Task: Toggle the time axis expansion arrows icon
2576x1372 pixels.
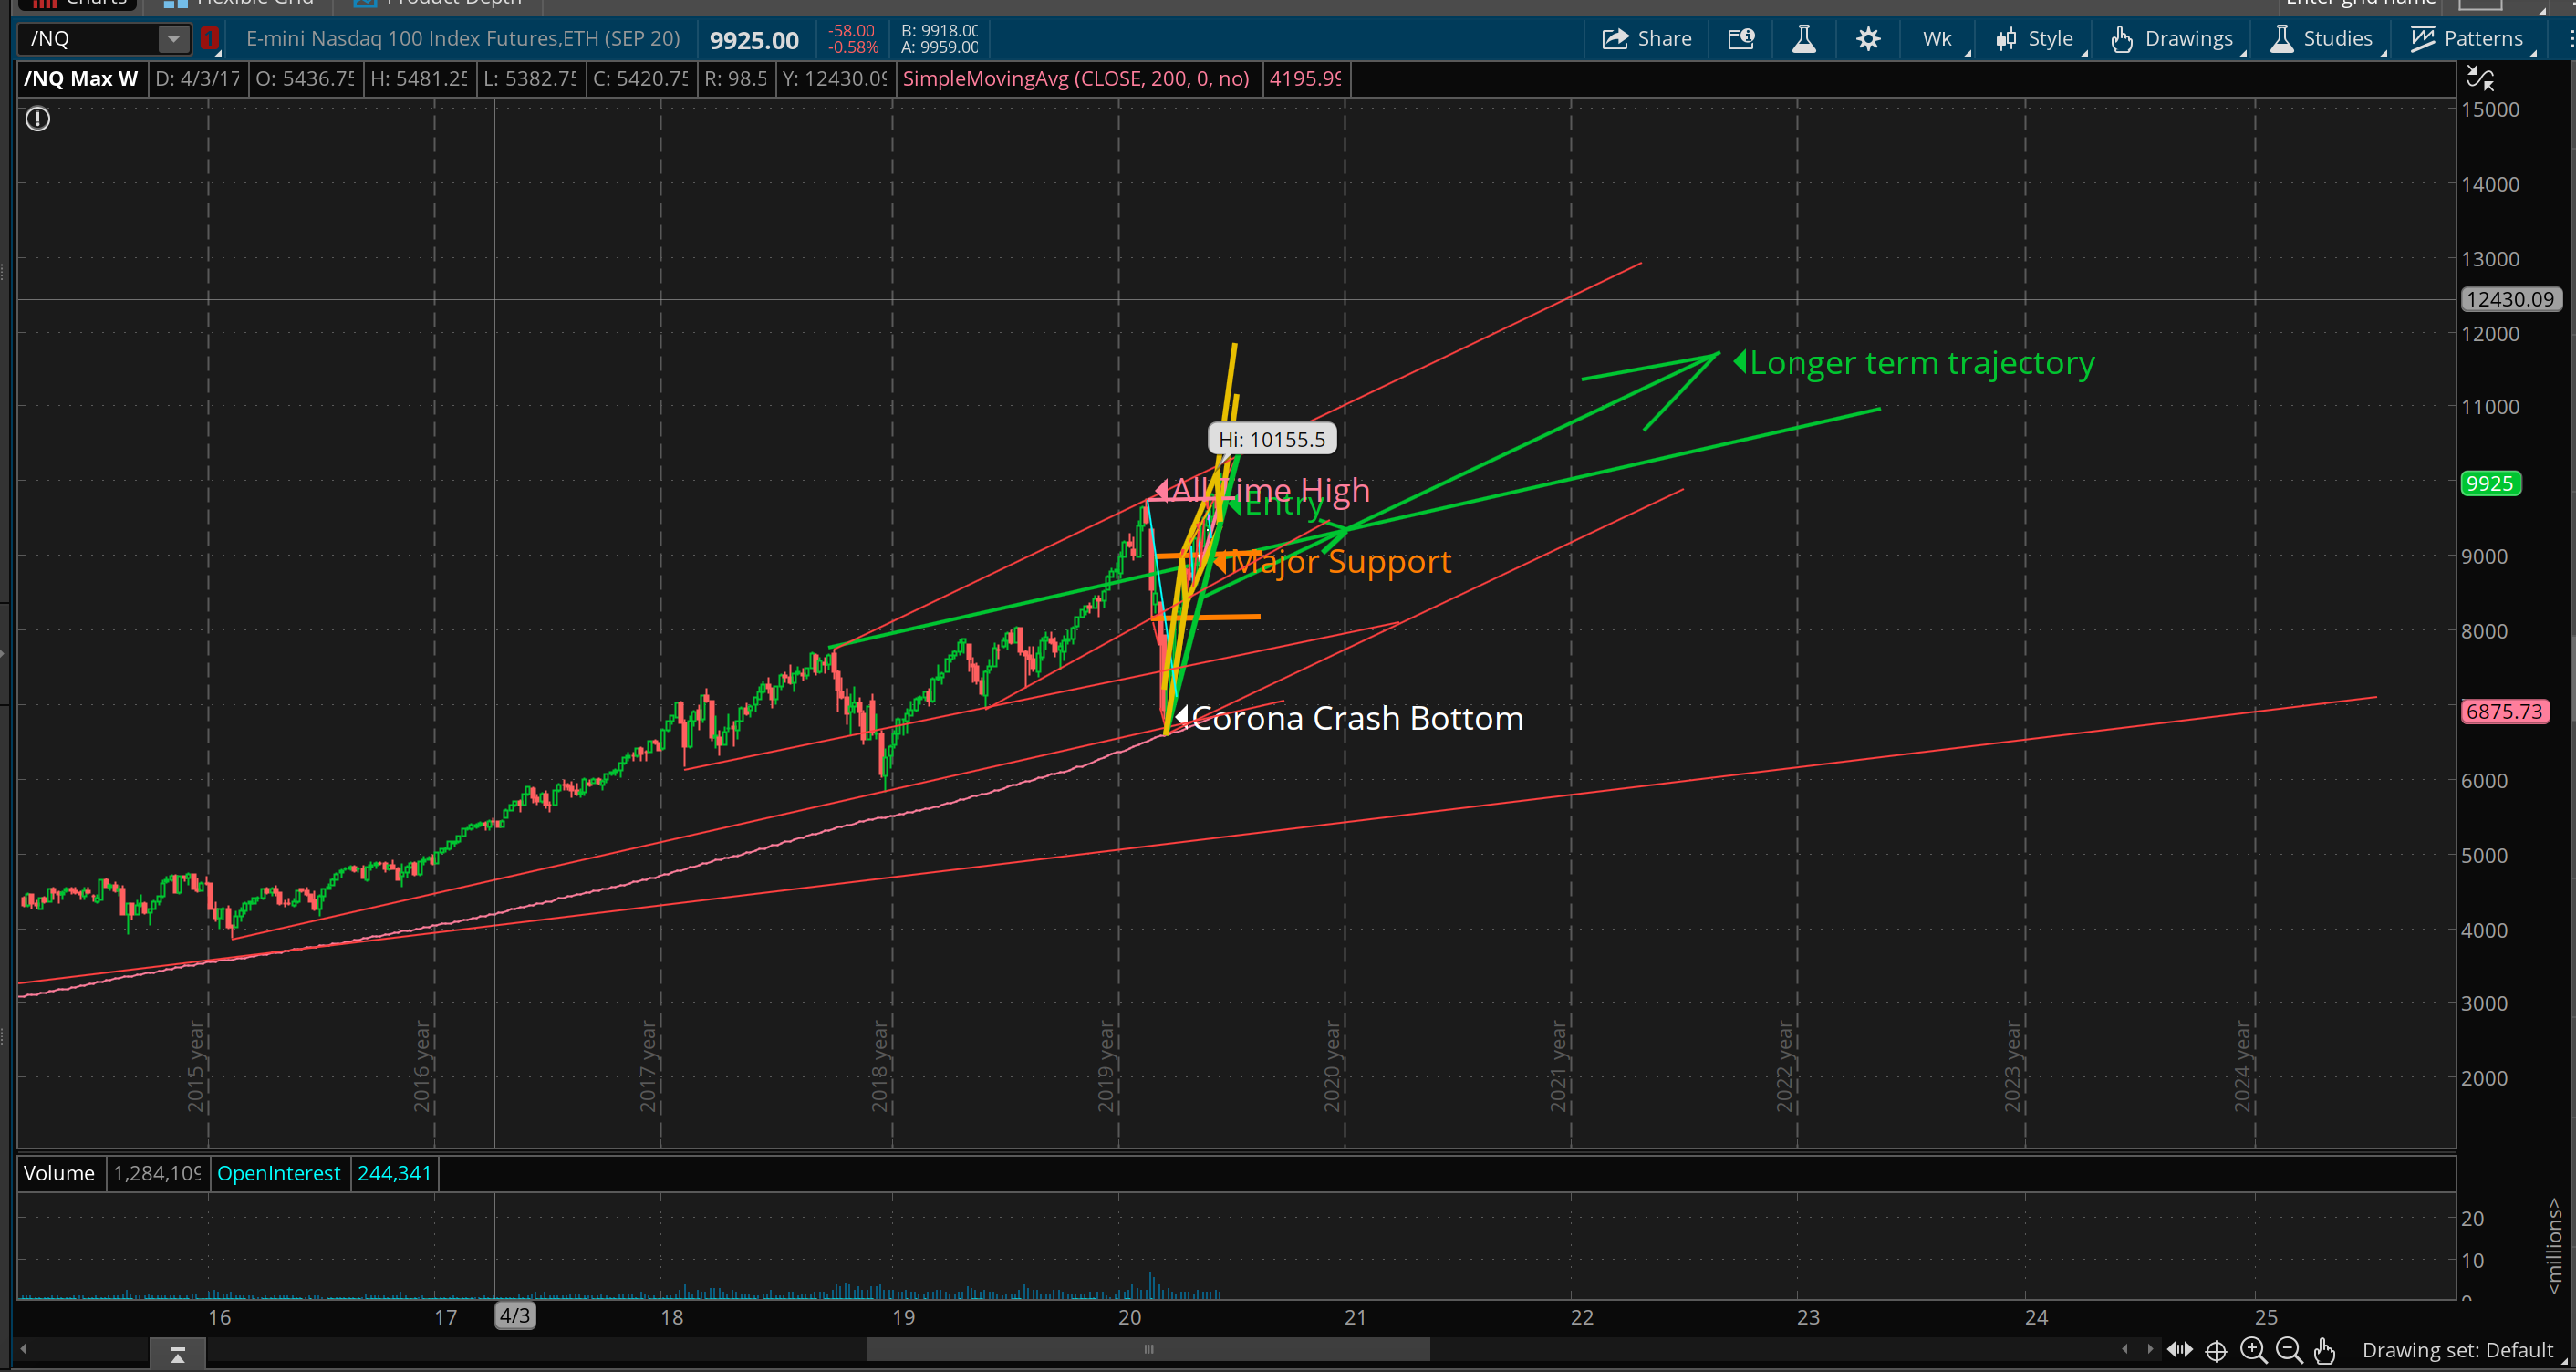Action: click(2180, 1350)
